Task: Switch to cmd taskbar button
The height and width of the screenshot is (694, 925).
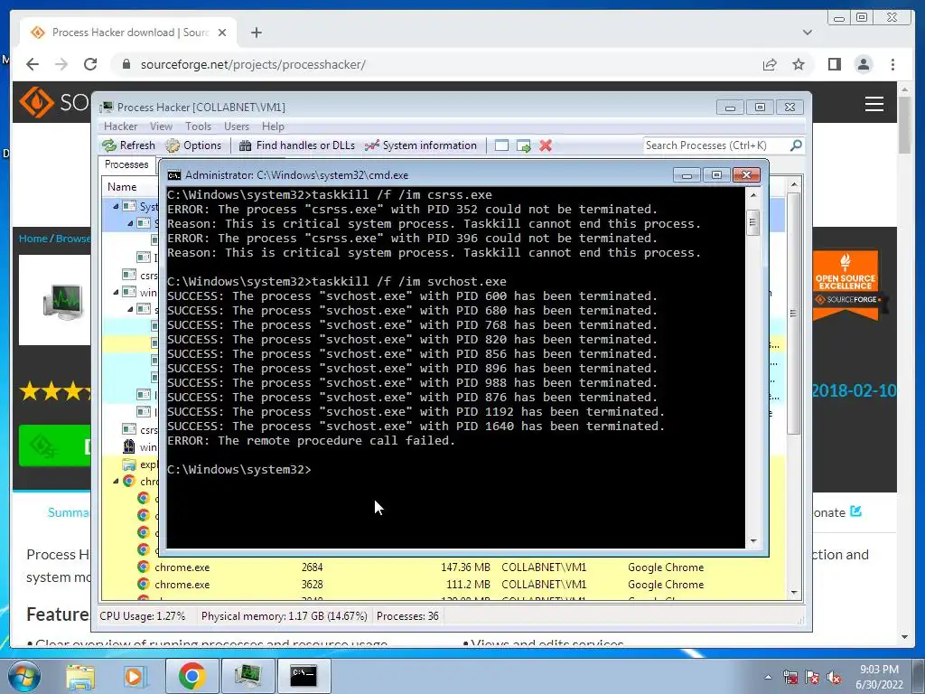Action: coord(304,676)
